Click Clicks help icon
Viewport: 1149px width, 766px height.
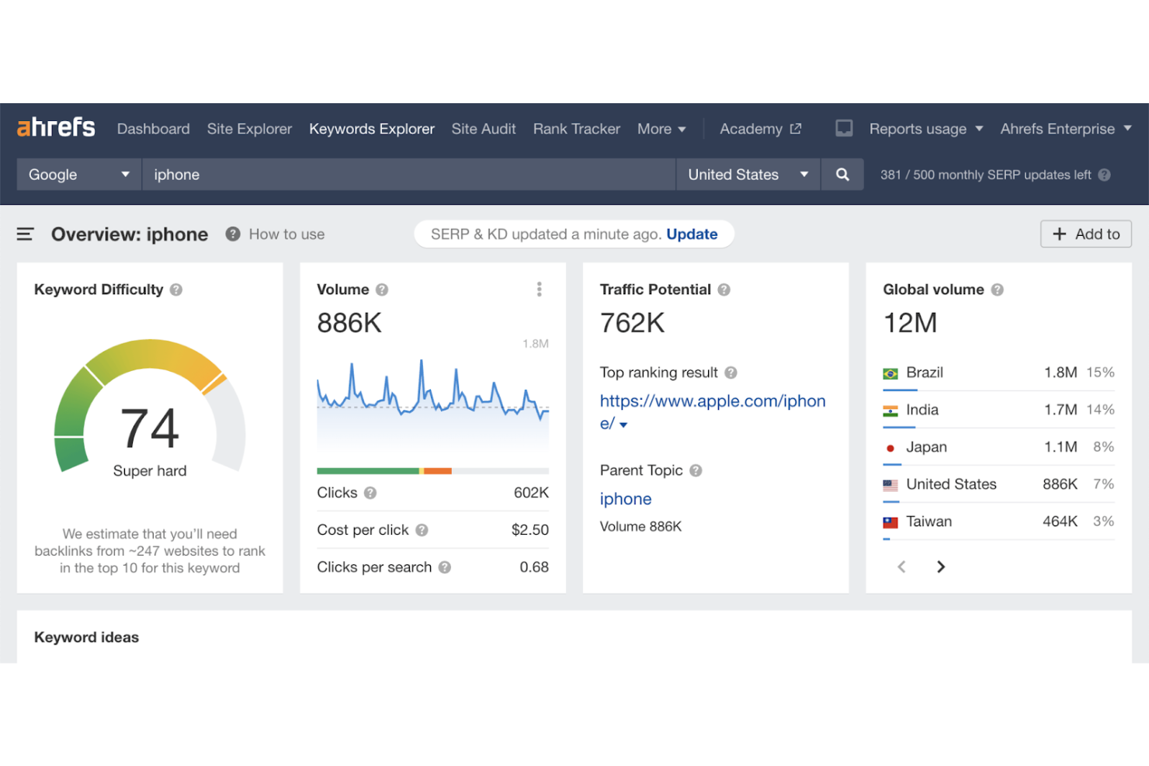pos(370,493)
